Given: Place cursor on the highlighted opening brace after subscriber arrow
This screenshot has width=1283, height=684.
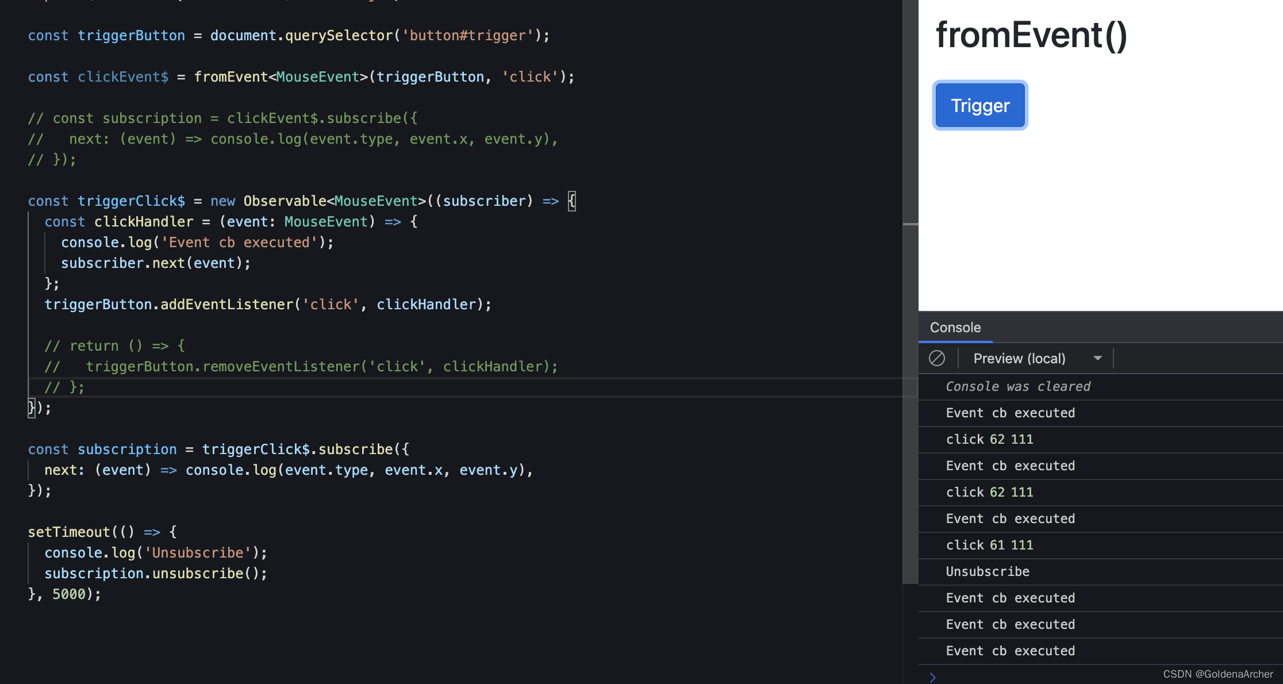Looking at the screenshot, I should [x=571, y=201].
